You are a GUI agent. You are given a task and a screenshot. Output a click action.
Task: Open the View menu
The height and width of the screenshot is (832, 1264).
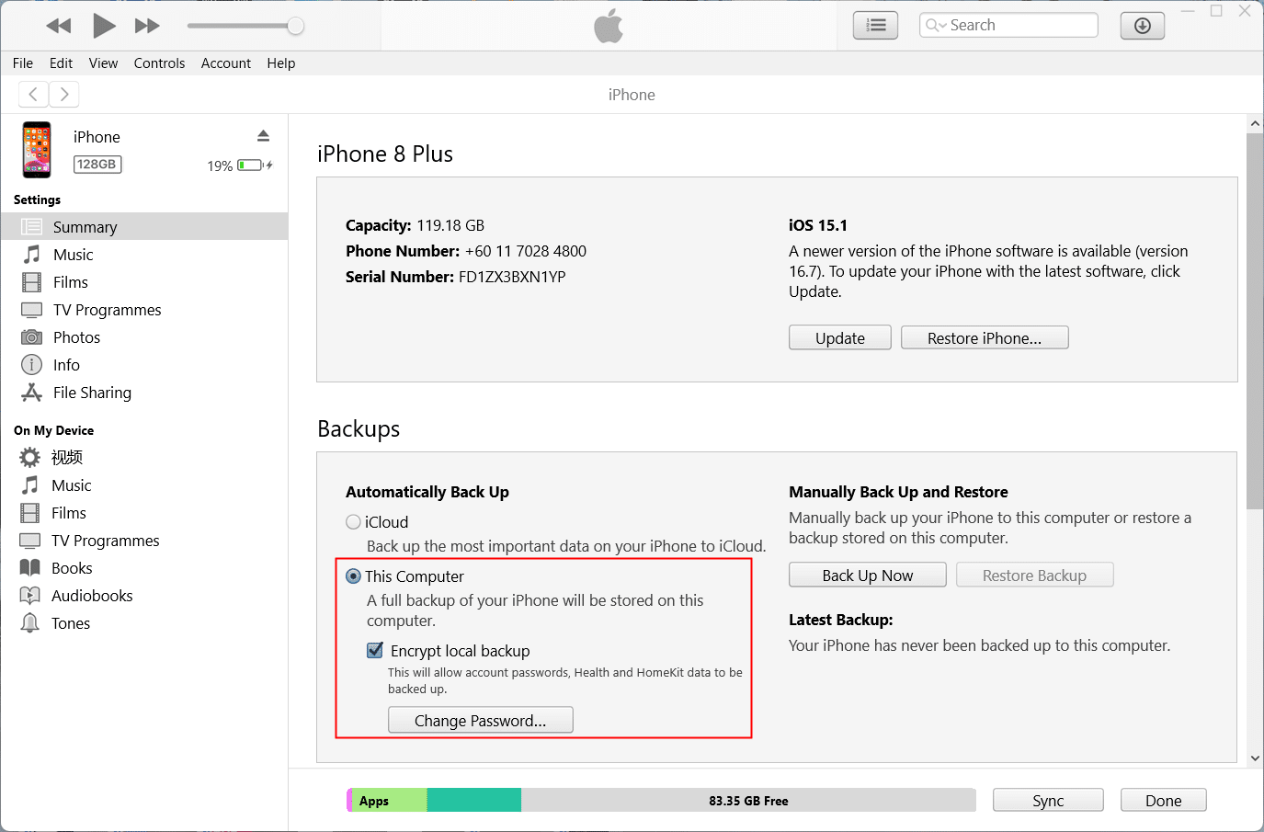tap(103, 63)
